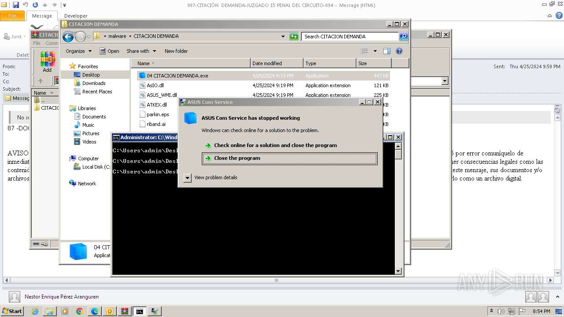Open Google Chrome from taskbar
This screenshot has width=564, height=317.
click(80, 311)
